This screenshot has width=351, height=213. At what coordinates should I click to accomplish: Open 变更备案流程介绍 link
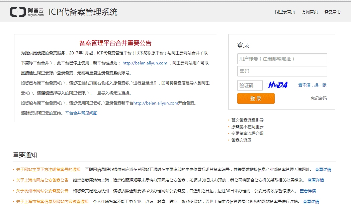(x=247, y=134)
